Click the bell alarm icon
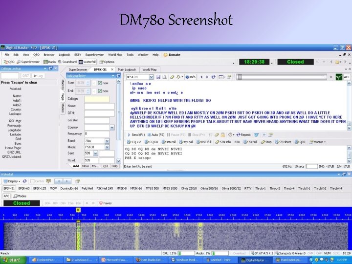The width and height of the screenshot is (352, 264). 178,77
